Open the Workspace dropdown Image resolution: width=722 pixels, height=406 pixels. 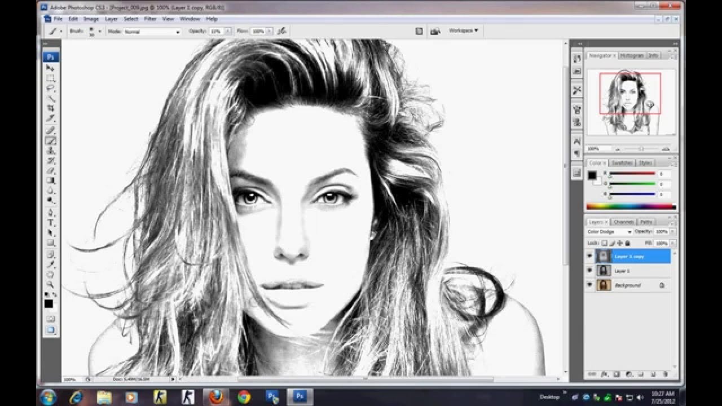pos(464,31)
